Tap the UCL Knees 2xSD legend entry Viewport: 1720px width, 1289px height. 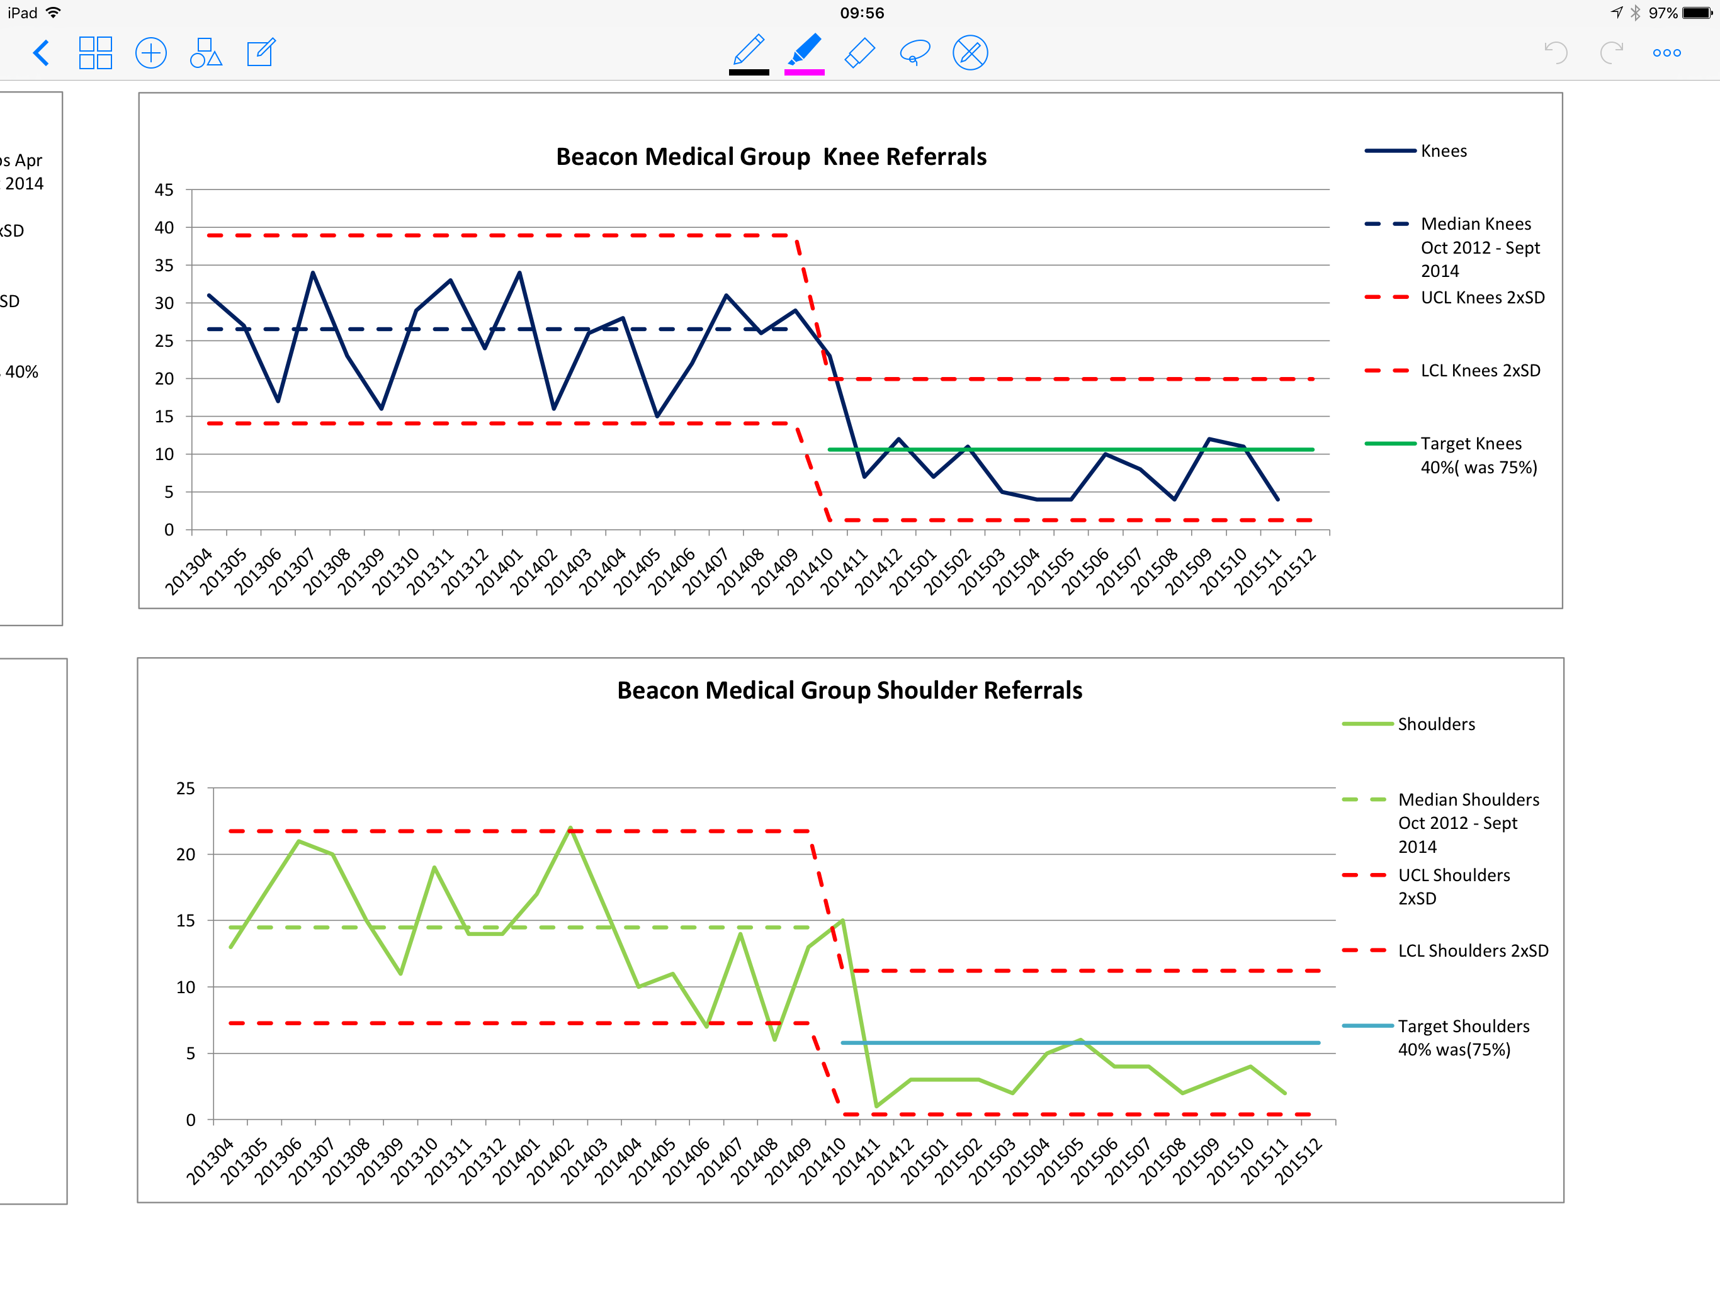1454,298
